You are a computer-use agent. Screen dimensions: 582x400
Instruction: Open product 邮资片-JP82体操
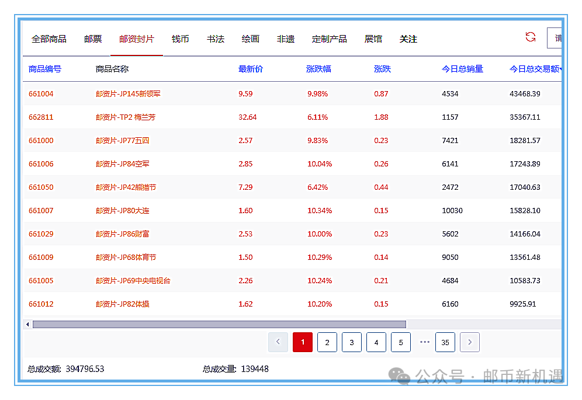click(123, 304)
